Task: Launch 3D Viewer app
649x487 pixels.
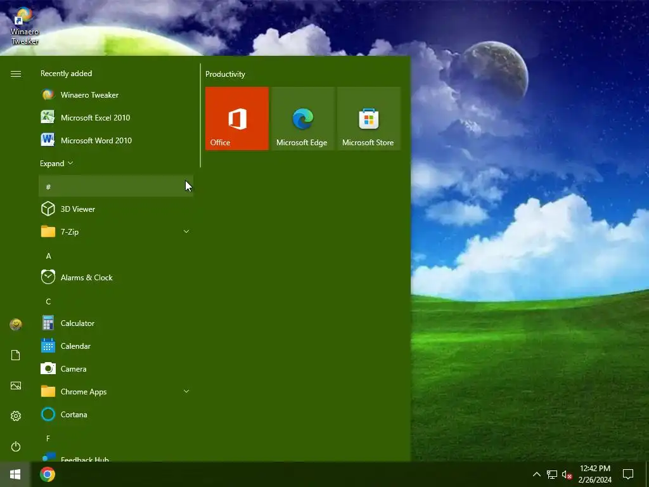Action: coord(116,209)
